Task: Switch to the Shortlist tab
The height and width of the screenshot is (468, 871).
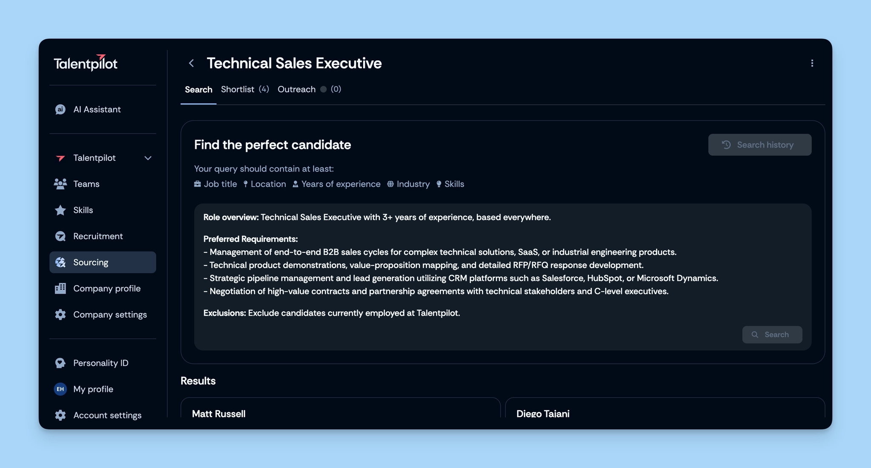Action: tap(245, 89)
